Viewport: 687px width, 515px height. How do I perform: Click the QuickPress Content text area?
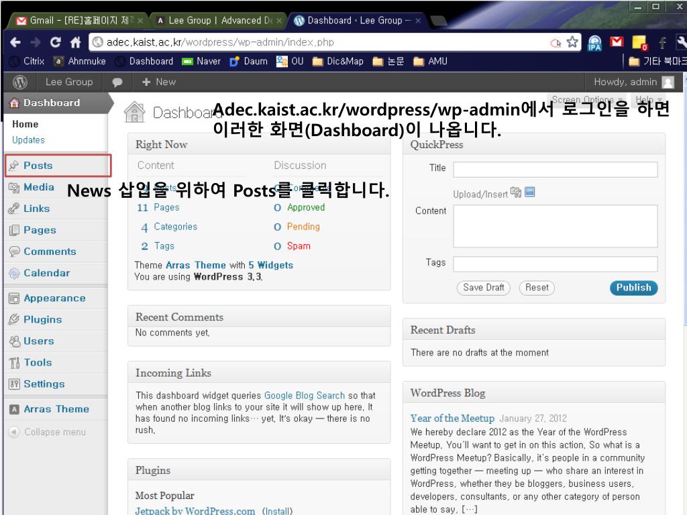coord(556,226)
